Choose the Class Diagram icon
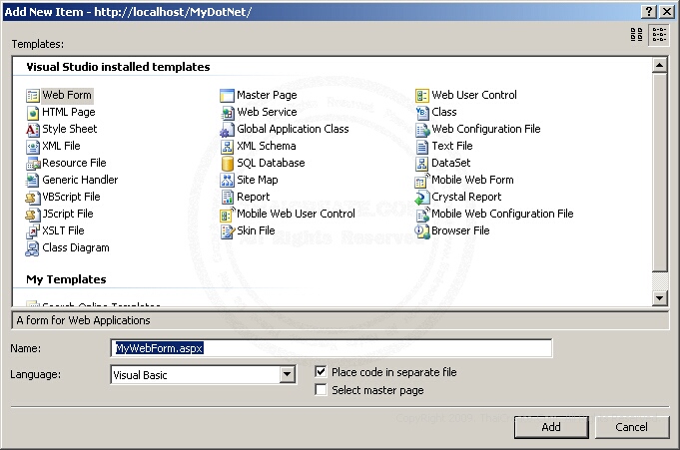The height and width of the screenshot is (450, 680). (x=33, y=248)
